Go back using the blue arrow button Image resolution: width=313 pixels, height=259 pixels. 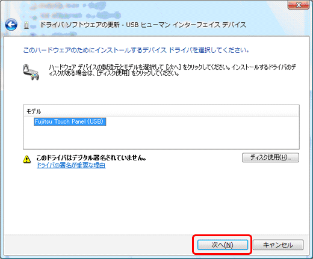[x=11, y=25]
